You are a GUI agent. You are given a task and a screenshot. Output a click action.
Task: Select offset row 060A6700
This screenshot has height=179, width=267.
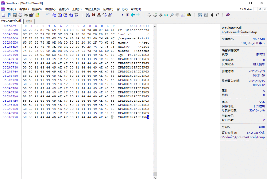[x=10, y=55]
